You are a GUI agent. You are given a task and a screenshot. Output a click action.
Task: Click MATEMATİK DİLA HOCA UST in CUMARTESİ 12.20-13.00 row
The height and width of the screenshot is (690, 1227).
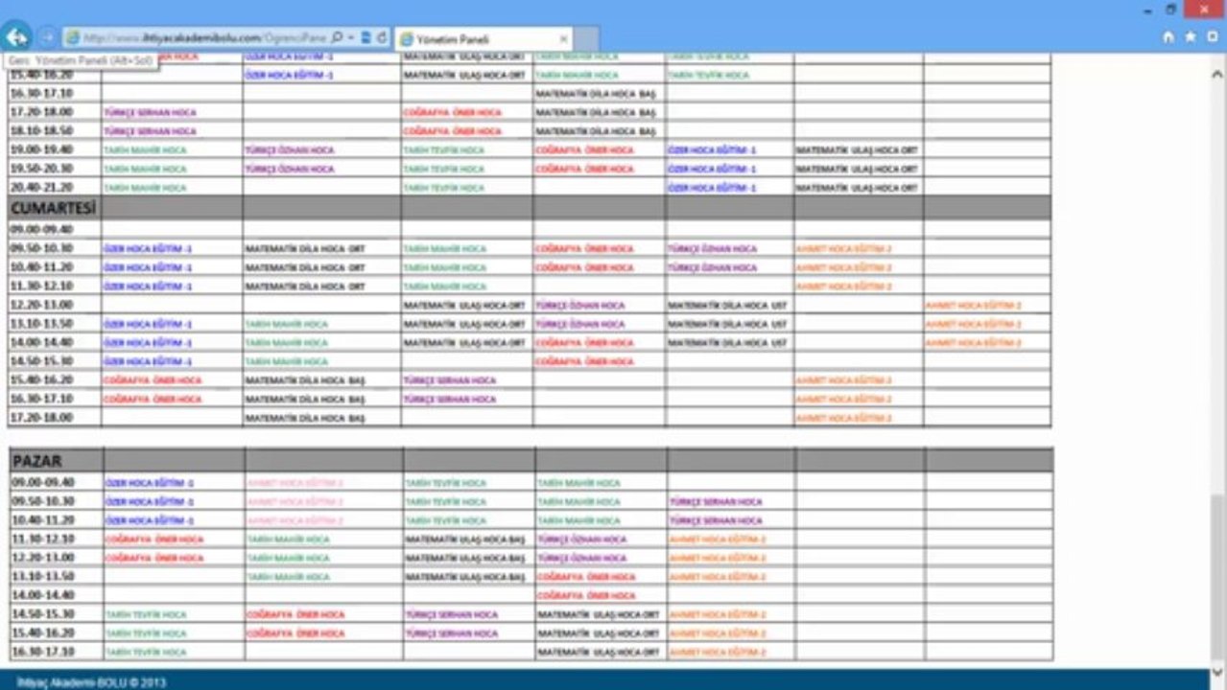pyautogui.click(x=727, y=306)
